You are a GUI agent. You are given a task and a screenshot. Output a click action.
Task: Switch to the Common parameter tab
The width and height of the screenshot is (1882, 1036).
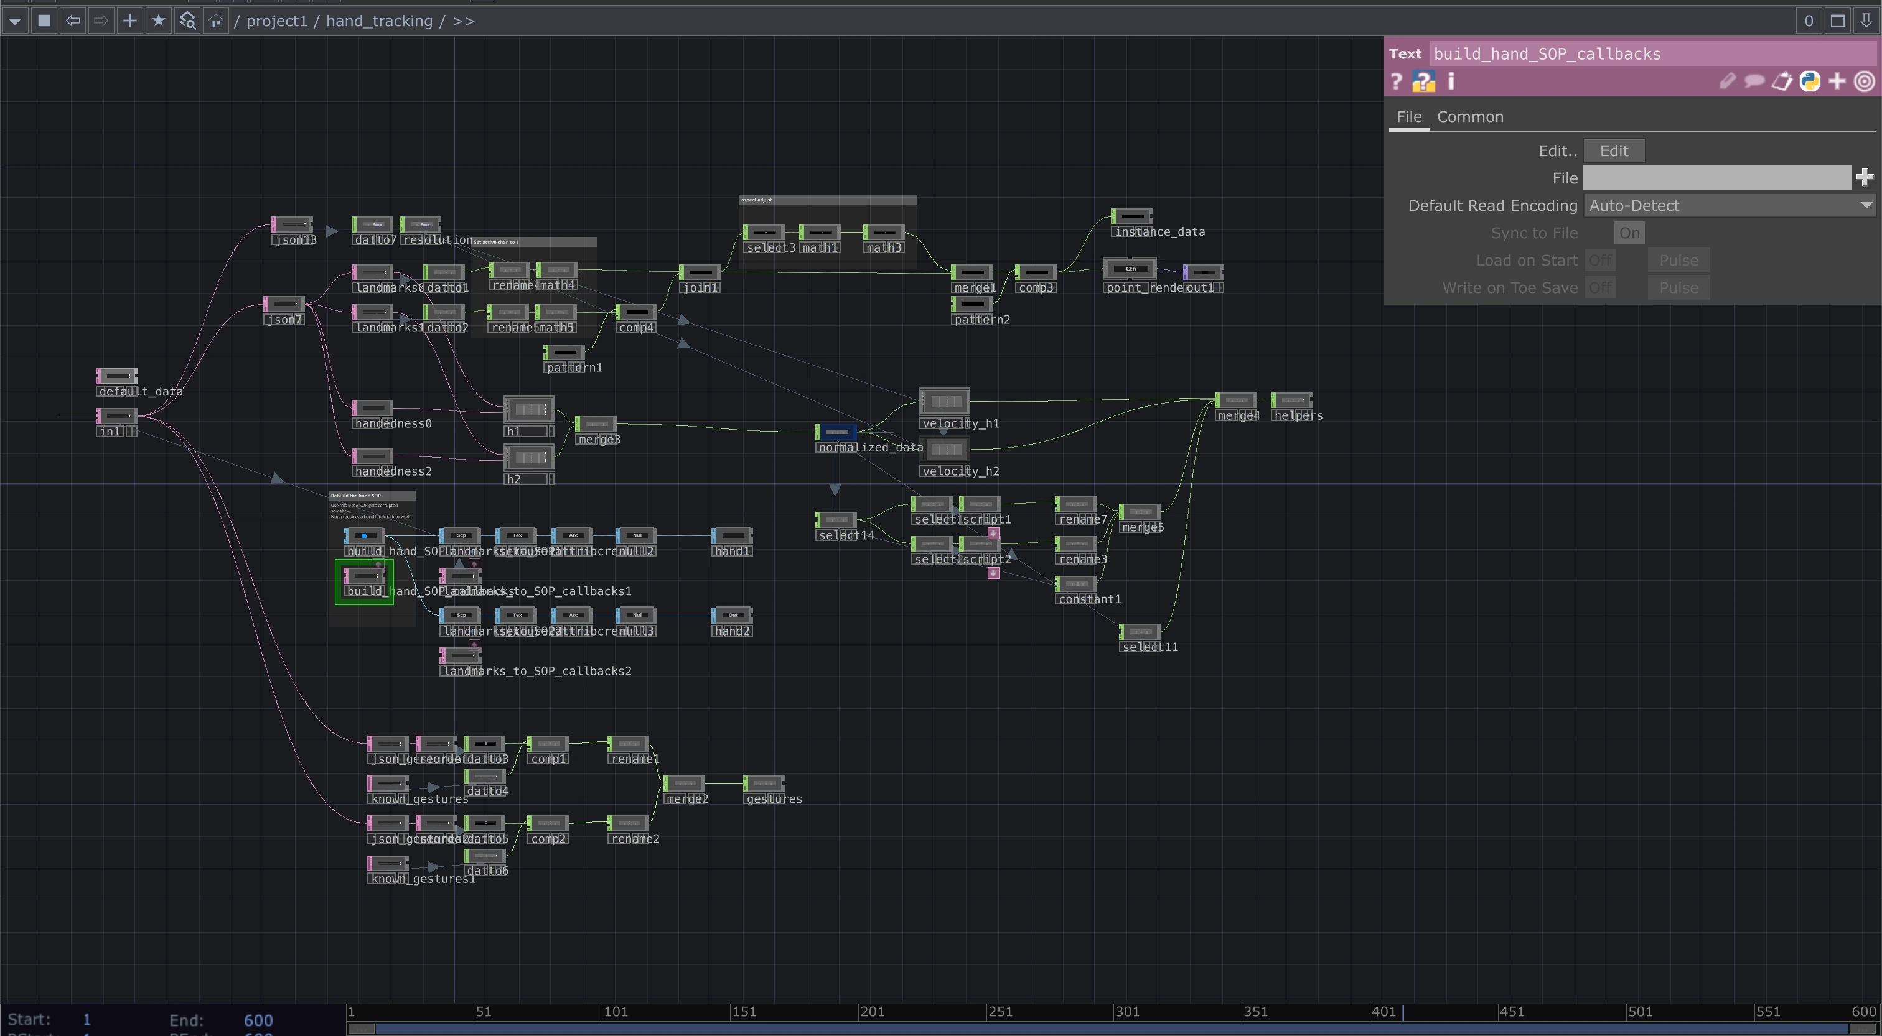pos(1470,117)
